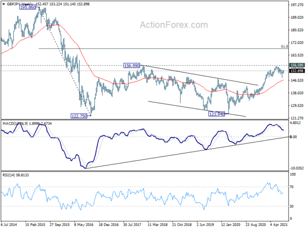Viewport: 306px width, 229px height.
Task: Click the 27 Sep 2015 date label
Action: (60, 225)
